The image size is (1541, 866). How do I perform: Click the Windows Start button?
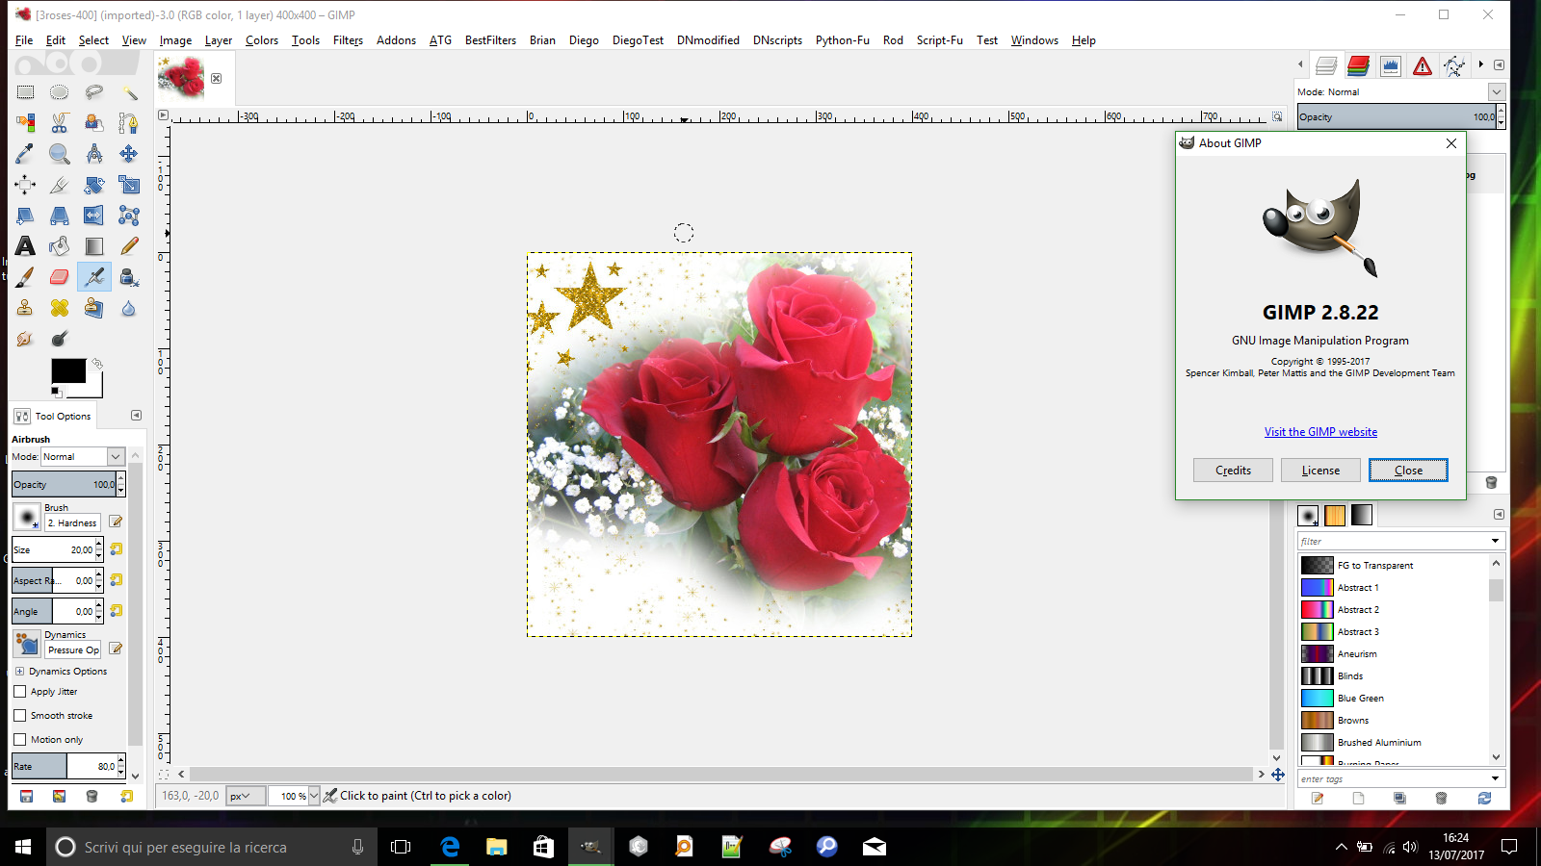[x=23, y=847]
